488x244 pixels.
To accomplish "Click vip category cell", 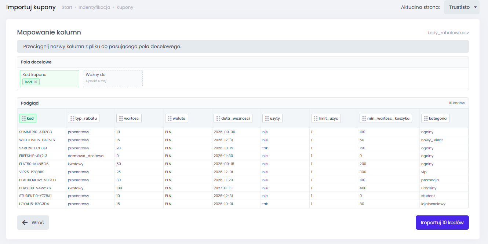I will coord(424,172).
